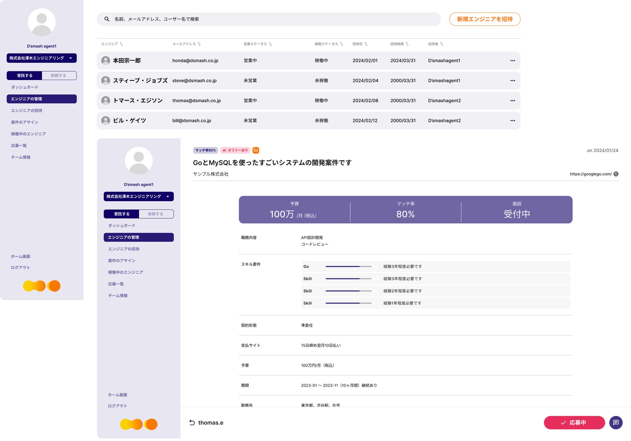Viewport: 631px width, 441px height.
Task: Open the chat message bubble icon
Action: click(616, 422)
